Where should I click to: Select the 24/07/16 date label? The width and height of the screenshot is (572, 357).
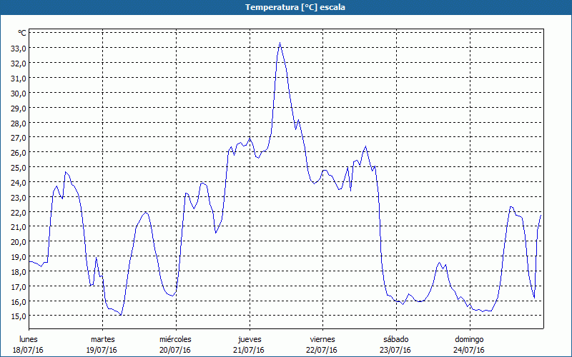coord(468,350)
